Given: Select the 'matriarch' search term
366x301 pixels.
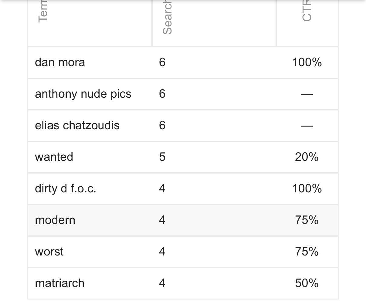Looking at the screenshot, I should (x=59, y=283).
